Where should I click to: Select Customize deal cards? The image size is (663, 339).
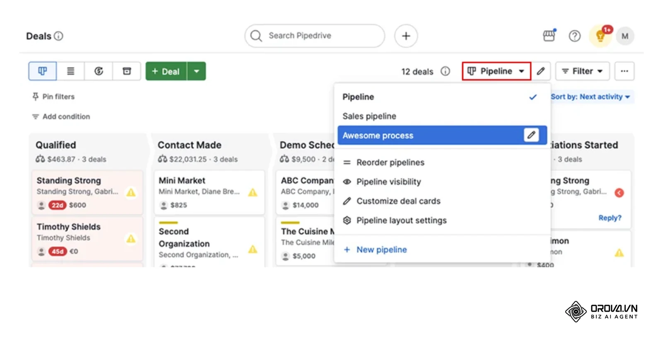tap(442, 201)
